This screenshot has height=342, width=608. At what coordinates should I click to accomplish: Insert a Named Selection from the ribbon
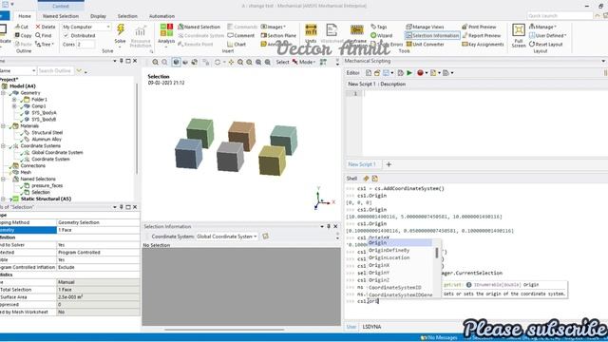coord(199,27)
